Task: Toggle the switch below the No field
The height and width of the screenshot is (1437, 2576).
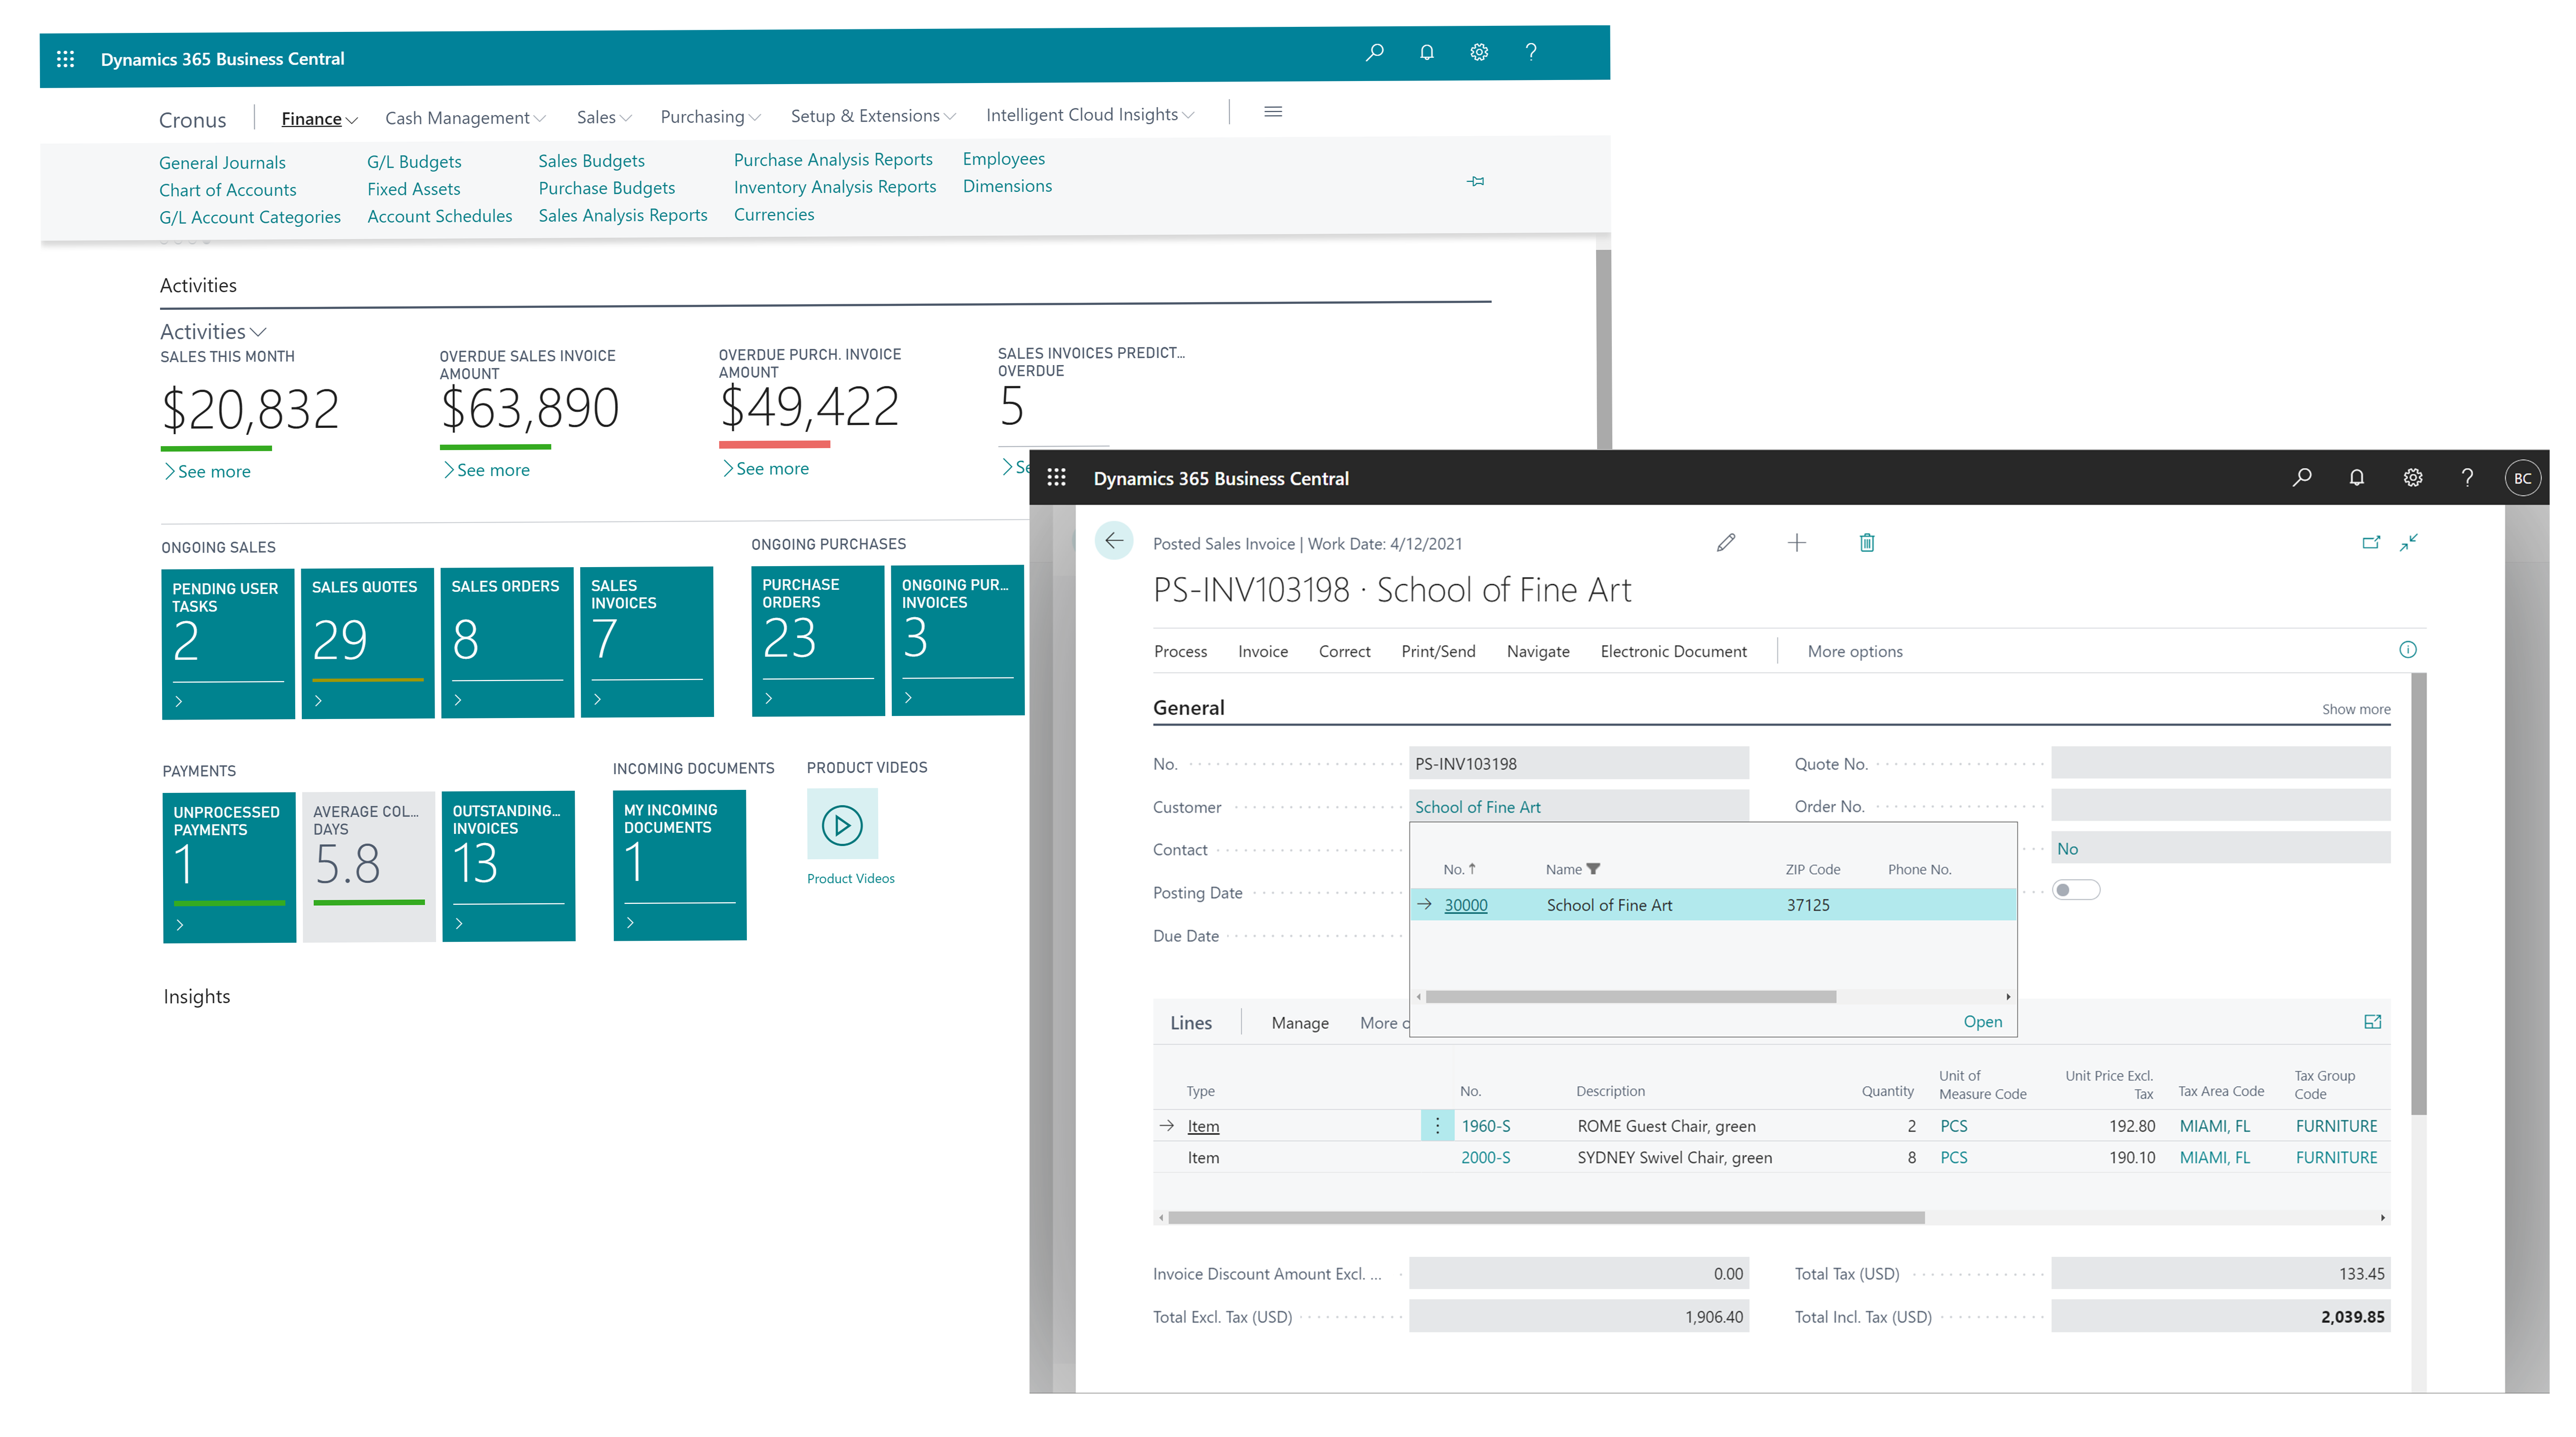Action: pyautogui.click(x=2076, y=890)
